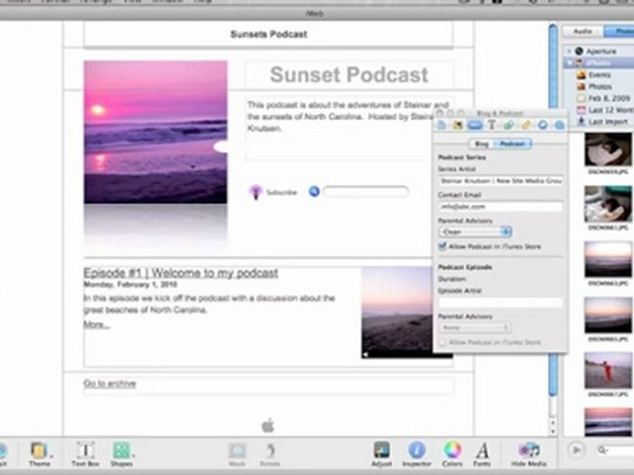The image size is (634, 475).
Task: Select the second photo thumbnail of person lying
Action: coord(608,205)
